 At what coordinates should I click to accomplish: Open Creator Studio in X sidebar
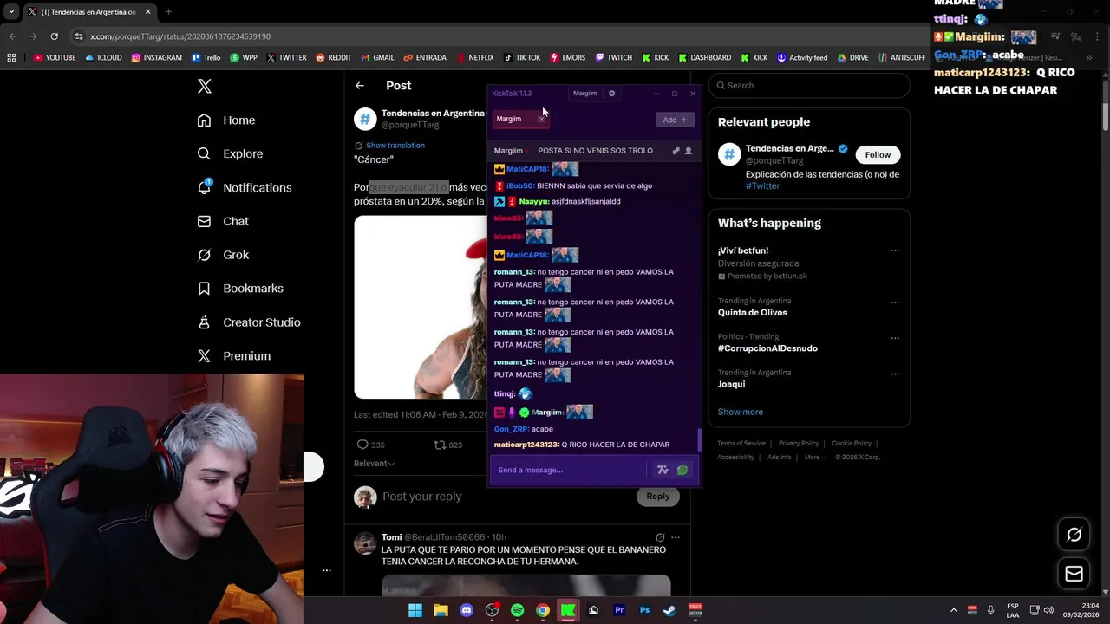[x=249, y=322]
